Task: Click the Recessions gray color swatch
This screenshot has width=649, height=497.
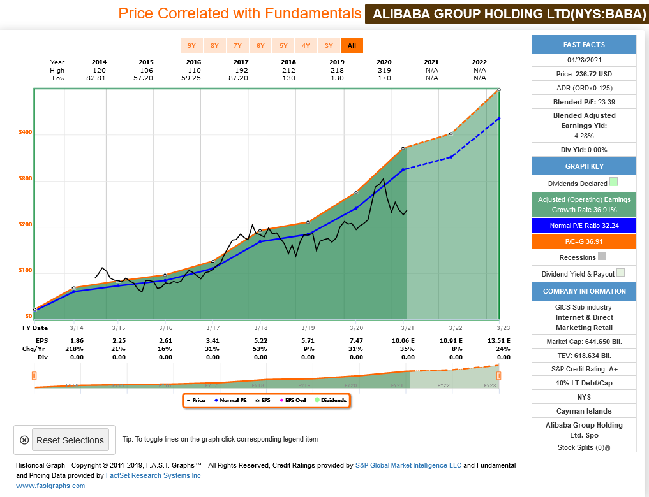Action: (x=602, y=256)
